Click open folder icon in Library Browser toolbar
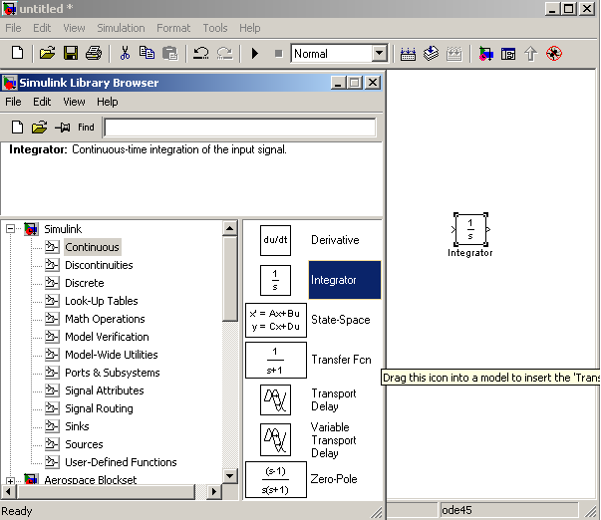Viewport: 601px width, 520px height. coord(39,127)
